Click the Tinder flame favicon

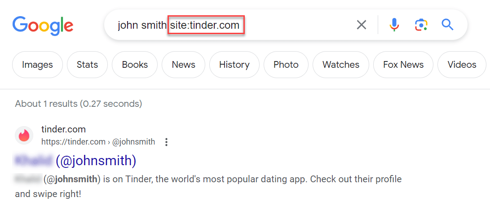point(24,135)
